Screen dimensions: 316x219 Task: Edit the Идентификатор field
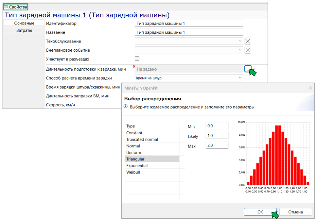pyautogui.click(x=189, y=23)
